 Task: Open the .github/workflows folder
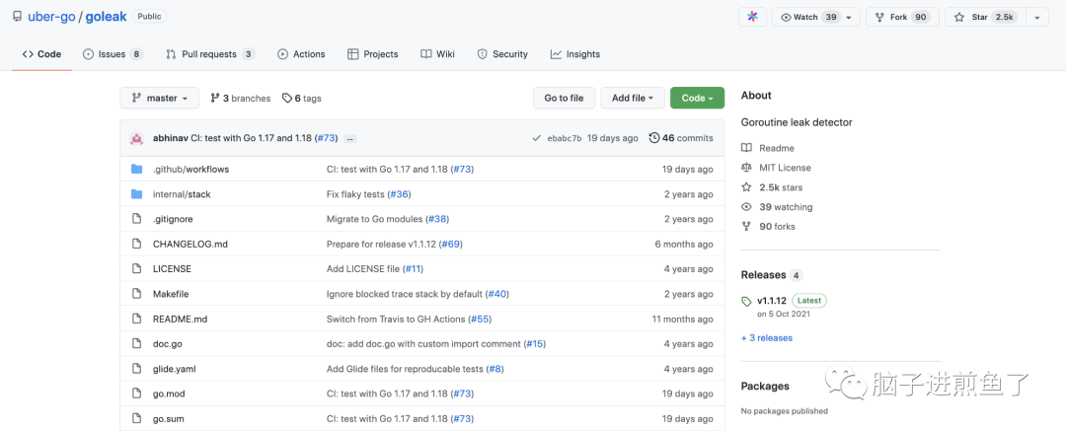191,170
